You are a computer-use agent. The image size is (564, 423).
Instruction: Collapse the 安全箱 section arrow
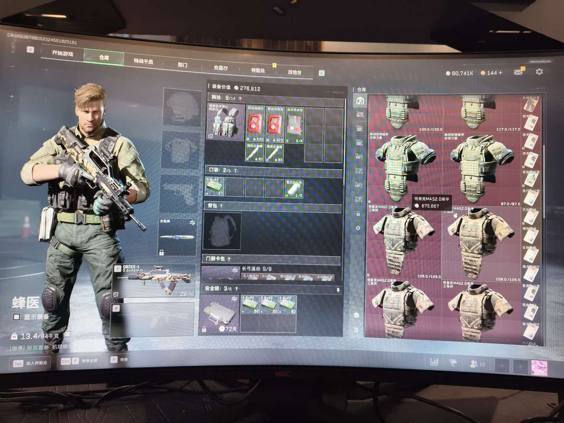(237, 289)
